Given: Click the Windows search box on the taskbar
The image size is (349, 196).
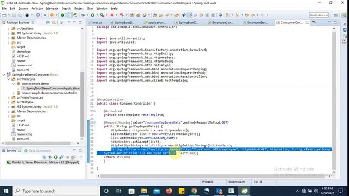Looking at the screenshot, I should [57, 191].
